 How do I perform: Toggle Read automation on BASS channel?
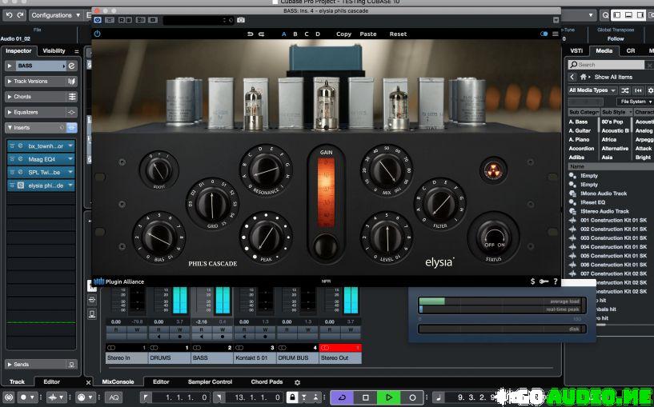pyautogui.click(x=202, y=329)
